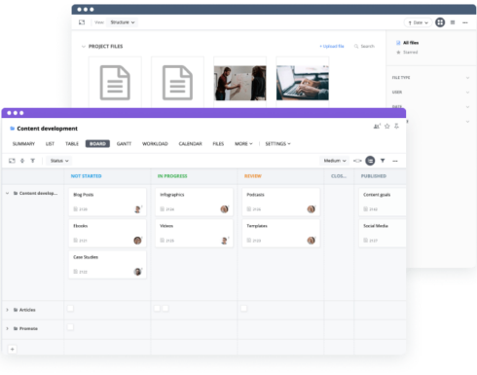Select All files in the files sidebar
This screenshot has width=477, height=375.
(x=407, y=43)
